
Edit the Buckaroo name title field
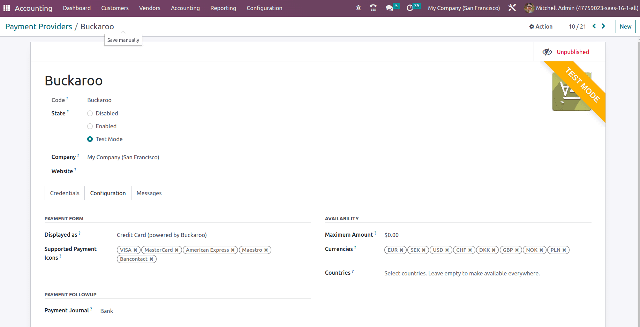(74, 81)
